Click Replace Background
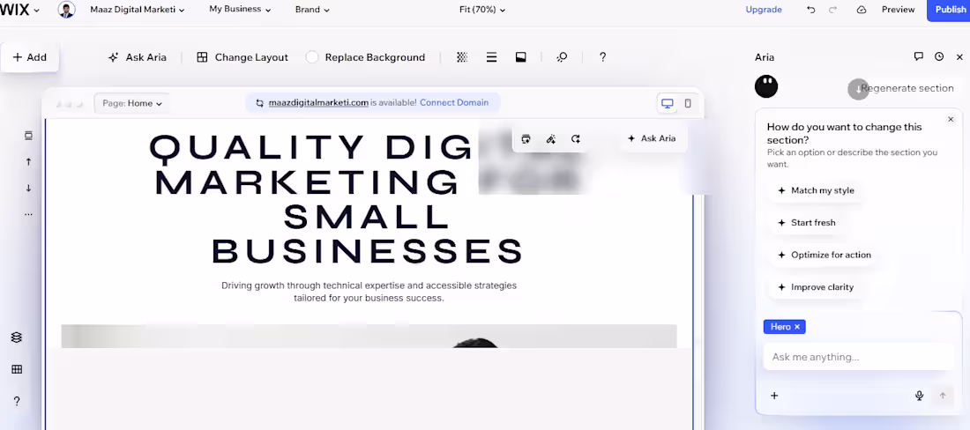Image resolution: width=970 pixels, height=430 pixels. coord(366,57)
